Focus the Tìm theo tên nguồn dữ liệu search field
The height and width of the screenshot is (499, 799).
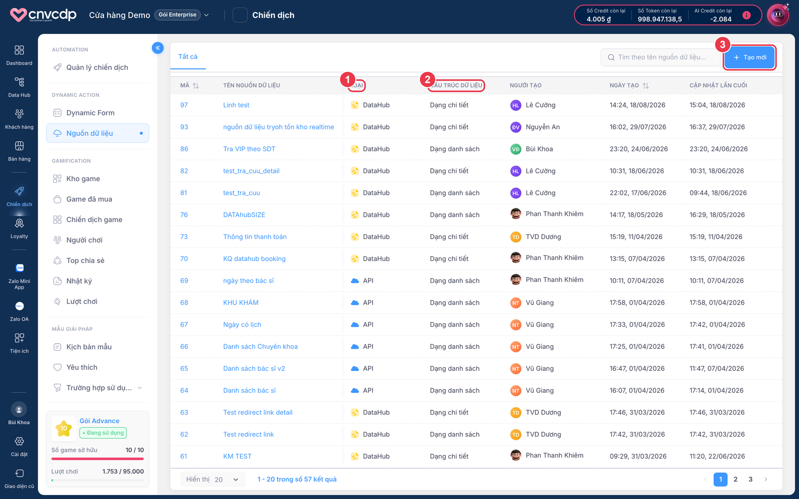coord(661,57)
